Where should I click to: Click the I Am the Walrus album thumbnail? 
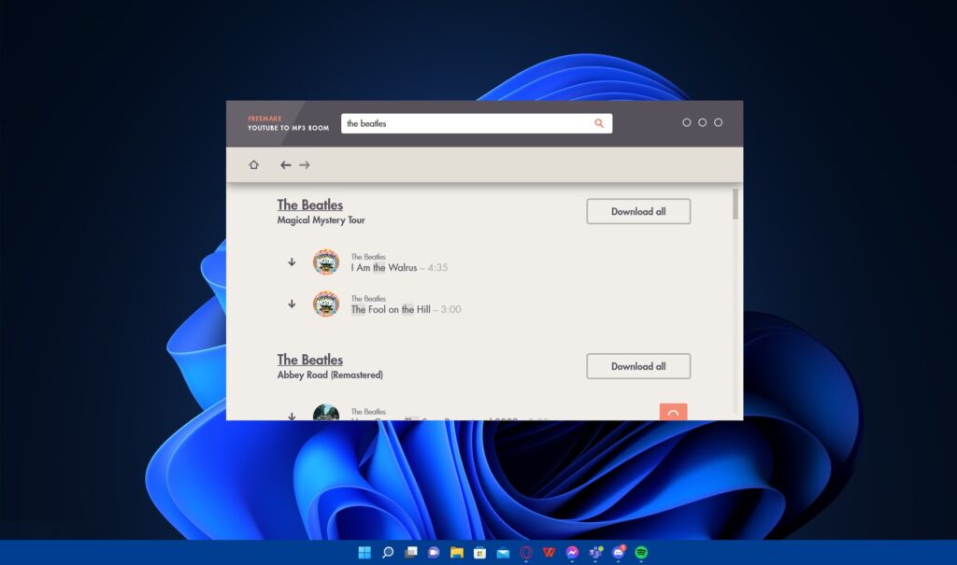[326, 261]
